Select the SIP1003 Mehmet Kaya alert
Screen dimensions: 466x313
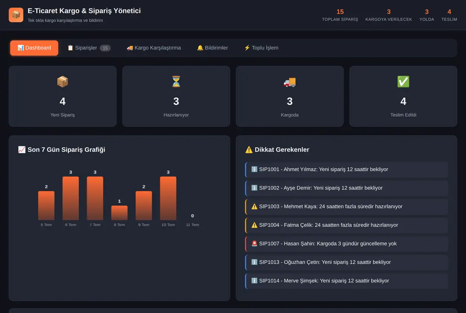click(346, 207)
